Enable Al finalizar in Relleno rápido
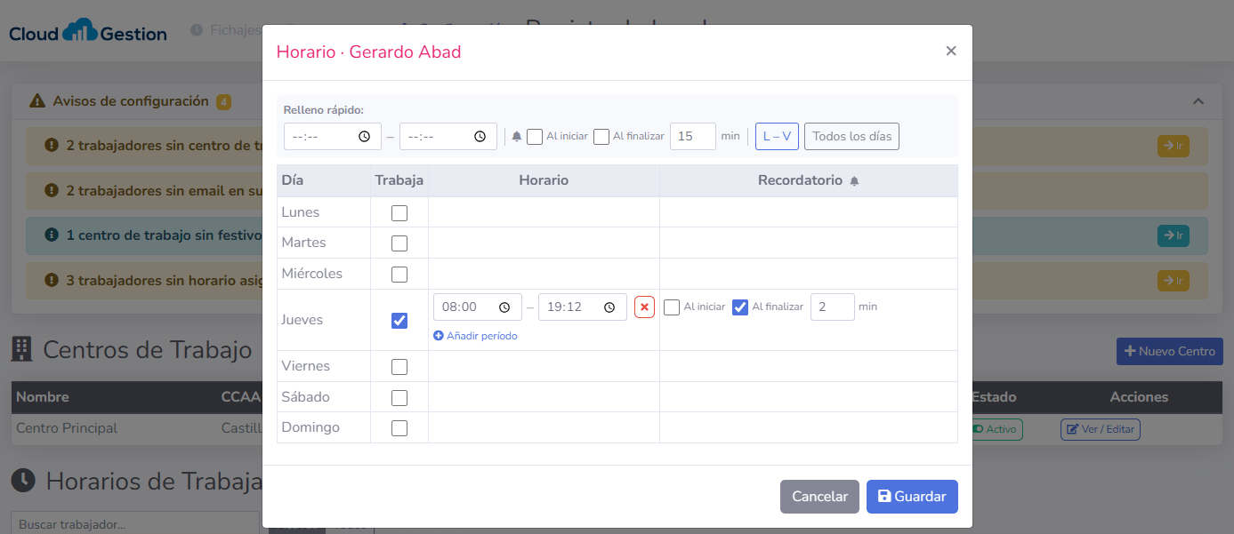Screen dimensions: 1234x534 point(601,137)
